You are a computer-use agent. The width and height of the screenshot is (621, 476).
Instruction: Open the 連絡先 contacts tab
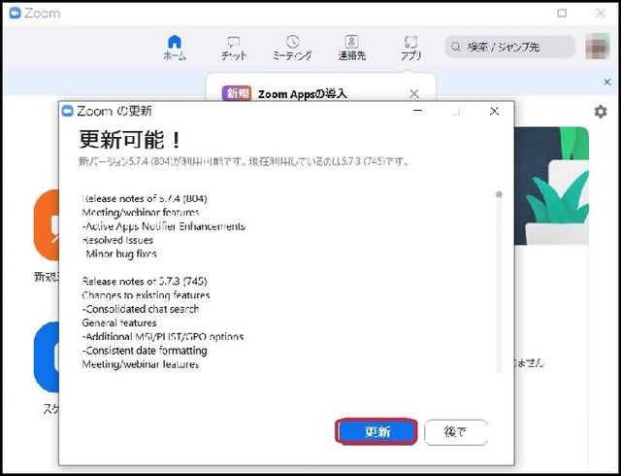tap(351, 48)
